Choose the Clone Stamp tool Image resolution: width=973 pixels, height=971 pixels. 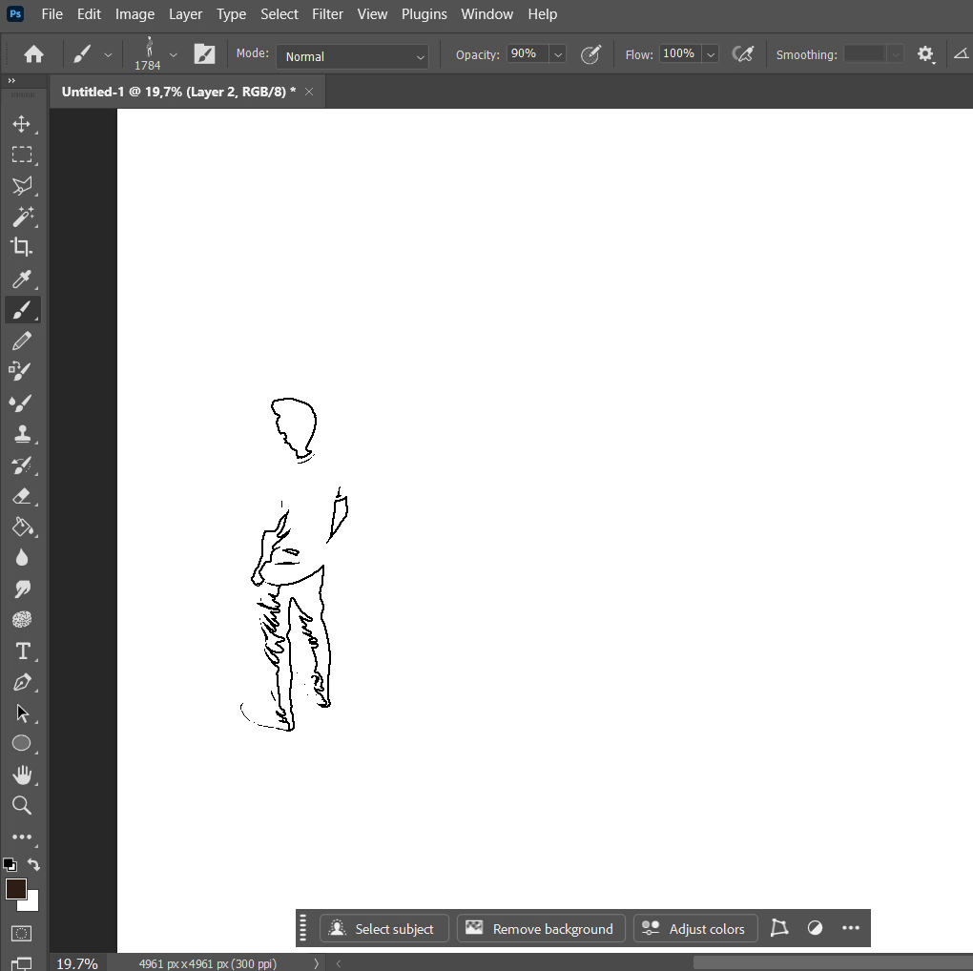22,434
